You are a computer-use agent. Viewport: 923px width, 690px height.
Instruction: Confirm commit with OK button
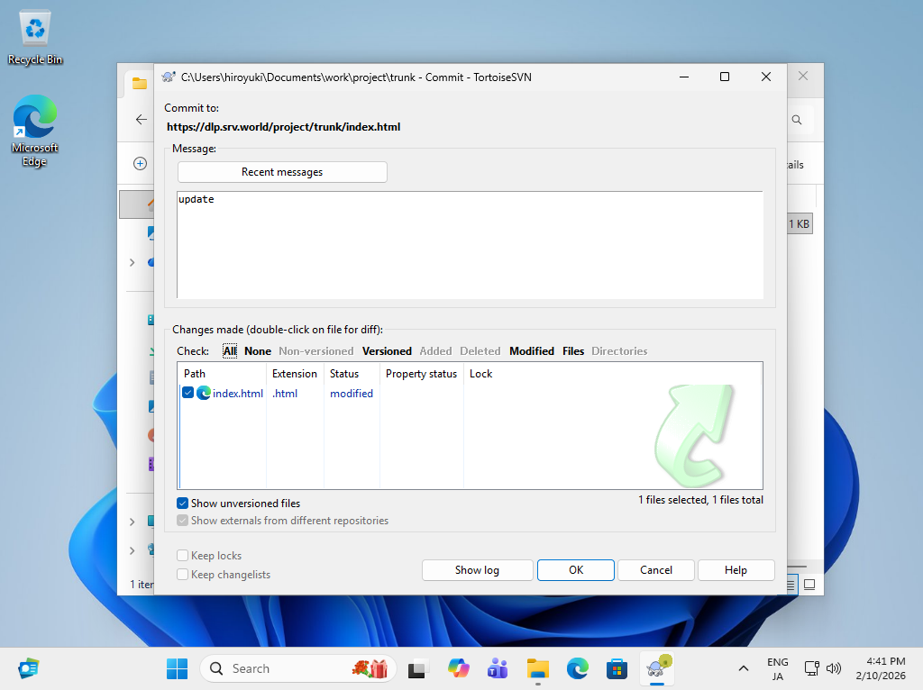[576, 570]
